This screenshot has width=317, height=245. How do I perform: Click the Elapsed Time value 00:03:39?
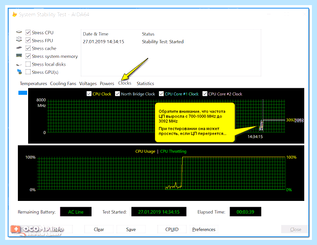coord(245,212)
